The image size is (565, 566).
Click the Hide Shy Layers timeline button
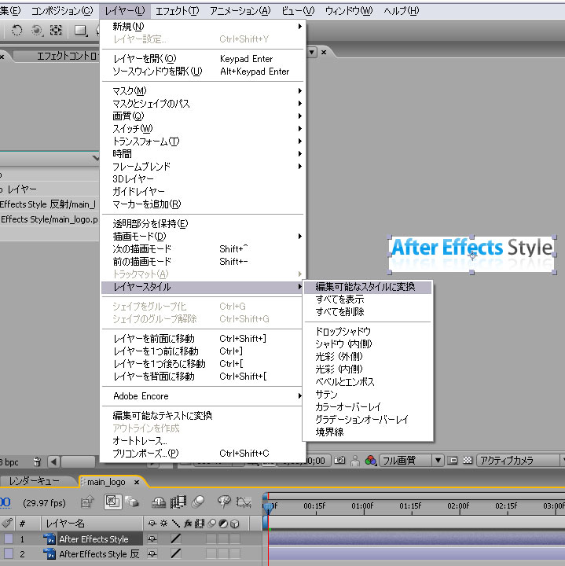click(159, 502)
